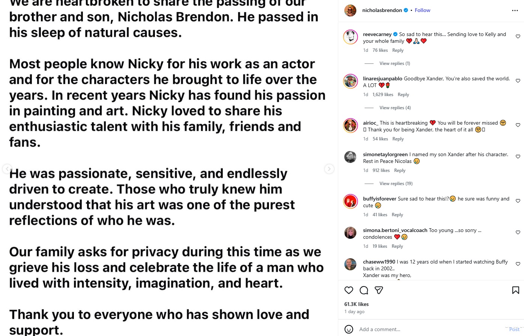Open nicholasbrendon profile avatar
The width and height of the screenshot is (524, 336).
coord(350,11)
